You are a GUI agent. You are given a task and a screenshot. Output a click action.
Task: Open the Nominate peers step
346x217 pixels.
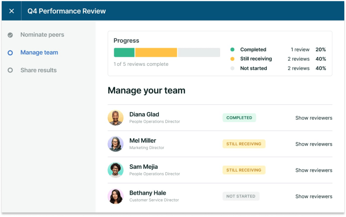[42, 35]
